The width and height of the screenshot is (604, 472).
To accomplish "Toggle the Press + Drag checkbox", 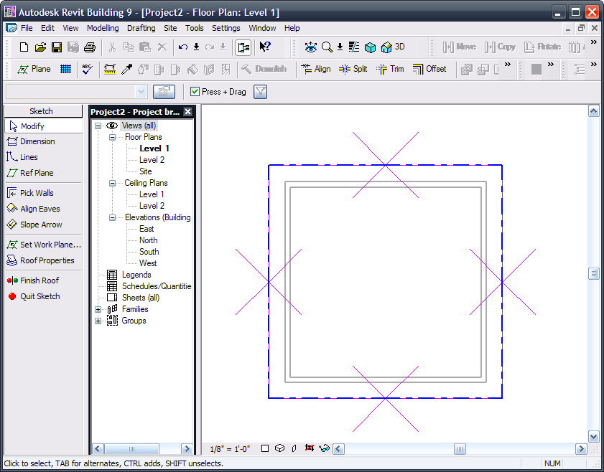I will (195, 92).
